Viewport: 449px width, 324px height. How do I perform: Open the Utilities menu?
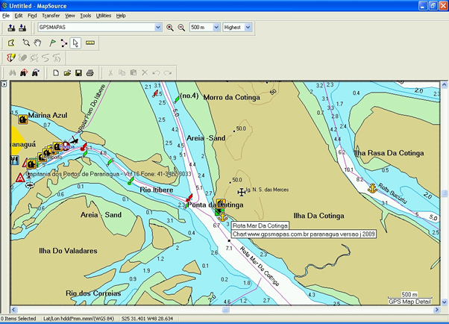104,15
